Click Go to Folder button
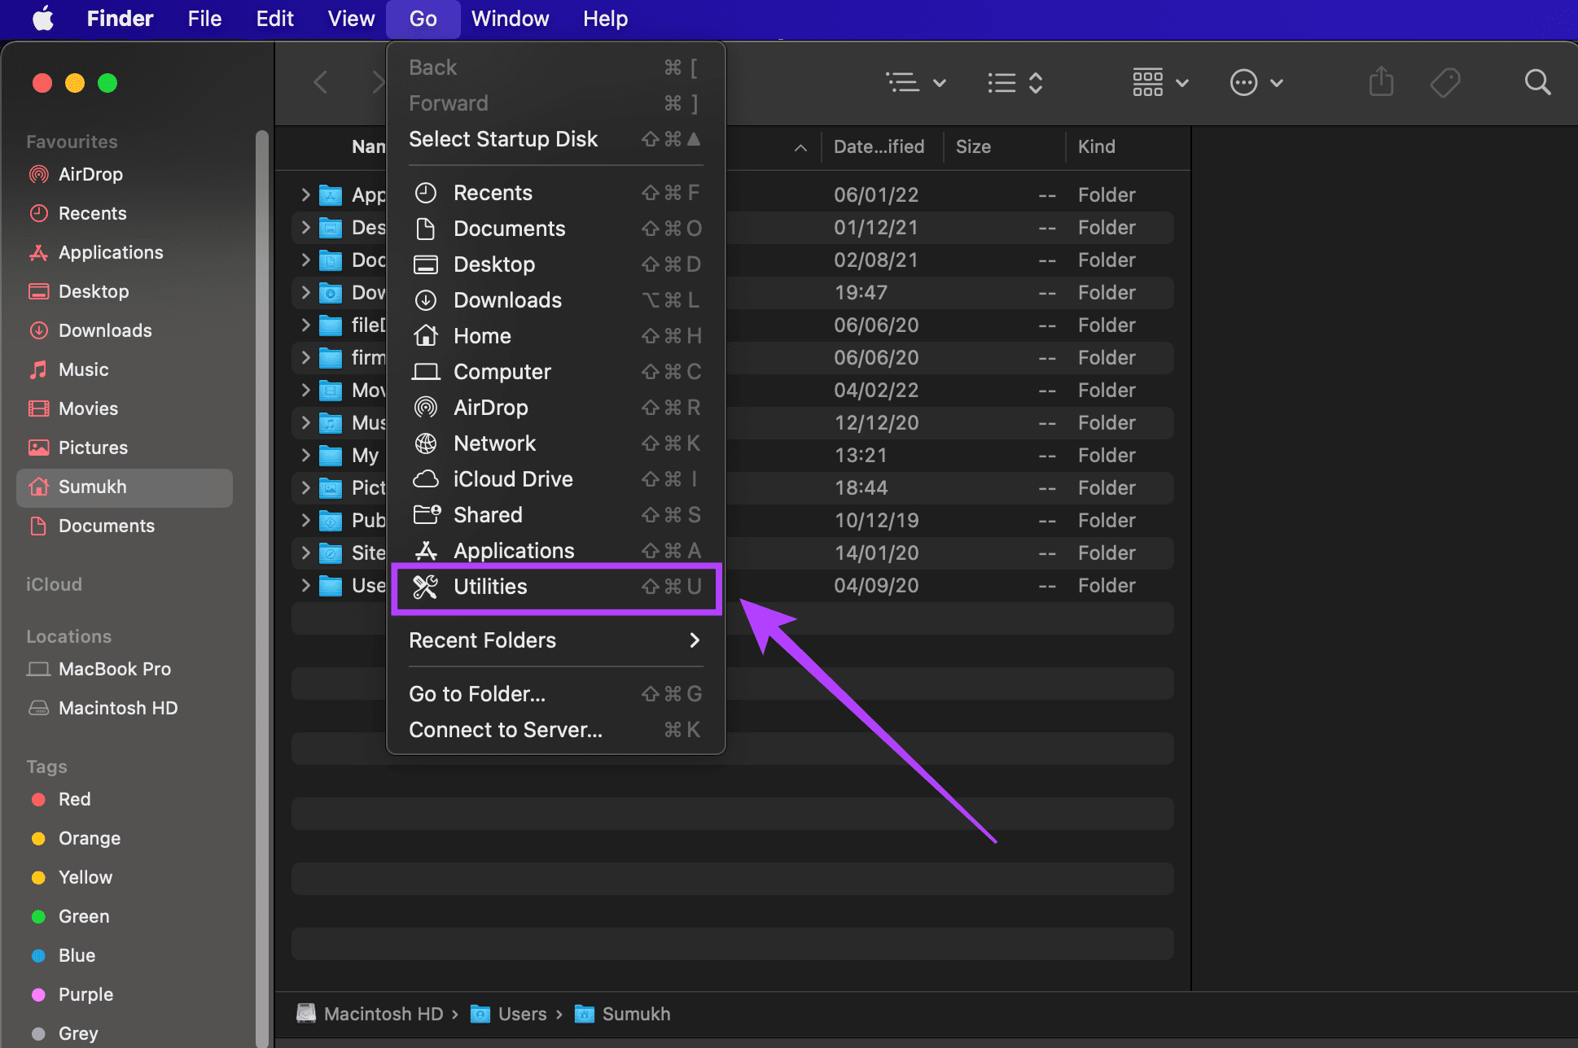The width and height of the screenshot is (1578, 1048). pyautogui.click(x=476, y=693)
